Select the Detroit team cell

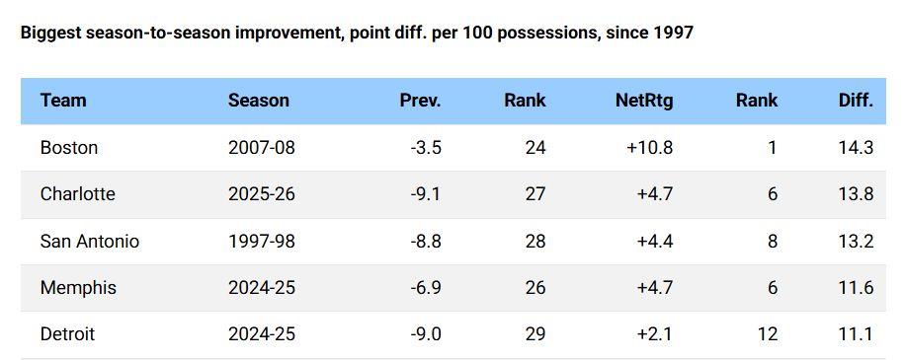(67, 334)
